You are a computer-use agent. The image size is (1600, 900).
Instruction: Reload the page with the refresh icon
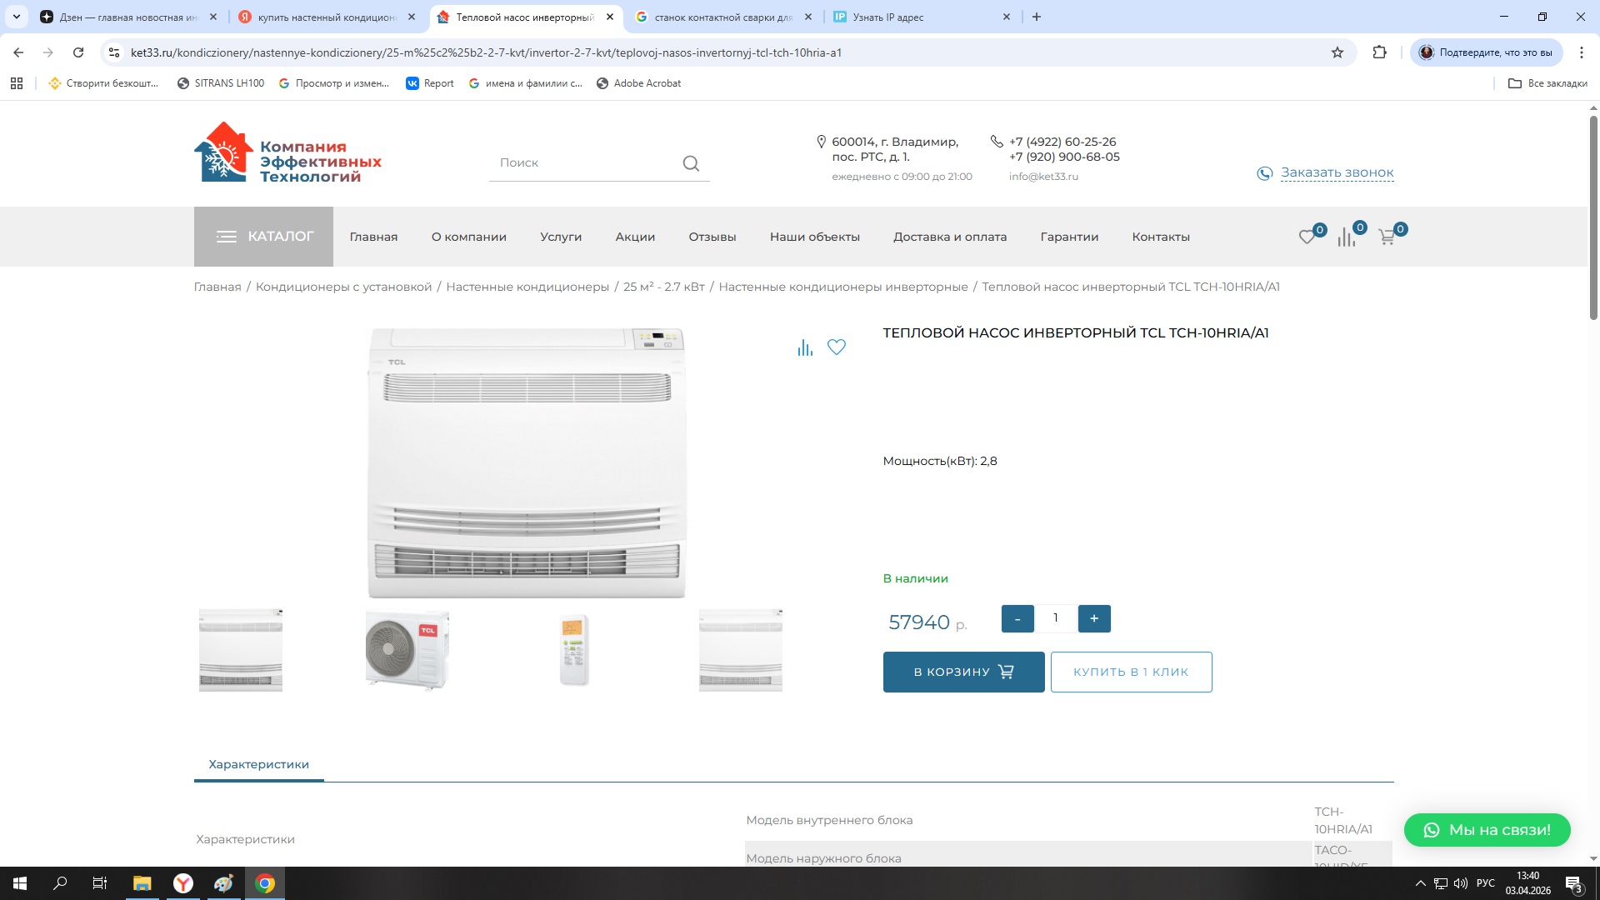(x=78, y=52)
